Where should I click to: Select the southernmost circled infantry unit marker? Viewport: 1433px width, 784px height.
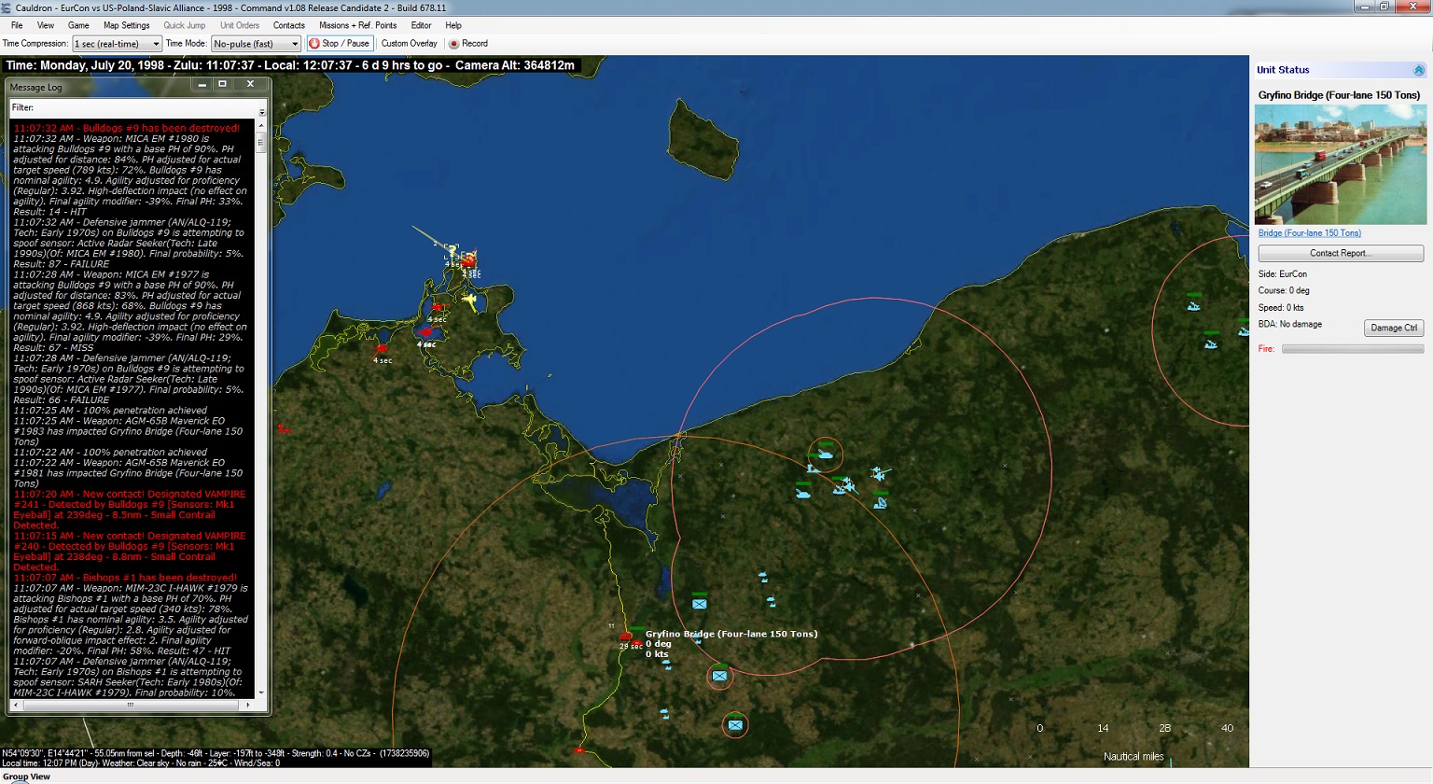click(735, 724)
